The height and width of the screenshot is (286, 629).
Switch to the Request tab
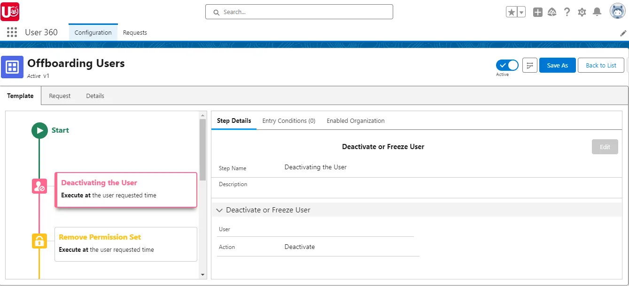pos(60,96)
